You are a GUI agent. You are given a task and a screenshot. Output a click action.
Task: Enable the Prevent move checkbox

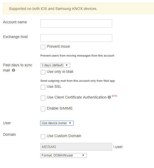click(43, 47)
